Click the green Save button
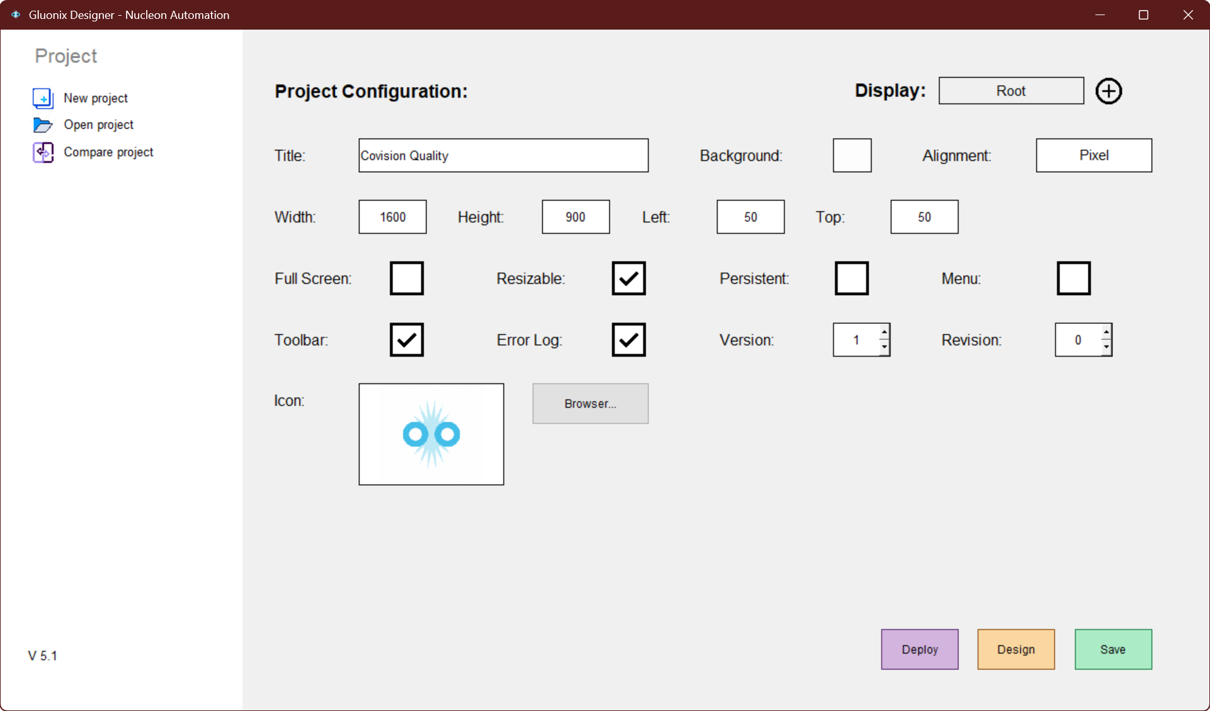This screenshot has width=1210, height=711. pyautogui.click(x=1112, y=649)
